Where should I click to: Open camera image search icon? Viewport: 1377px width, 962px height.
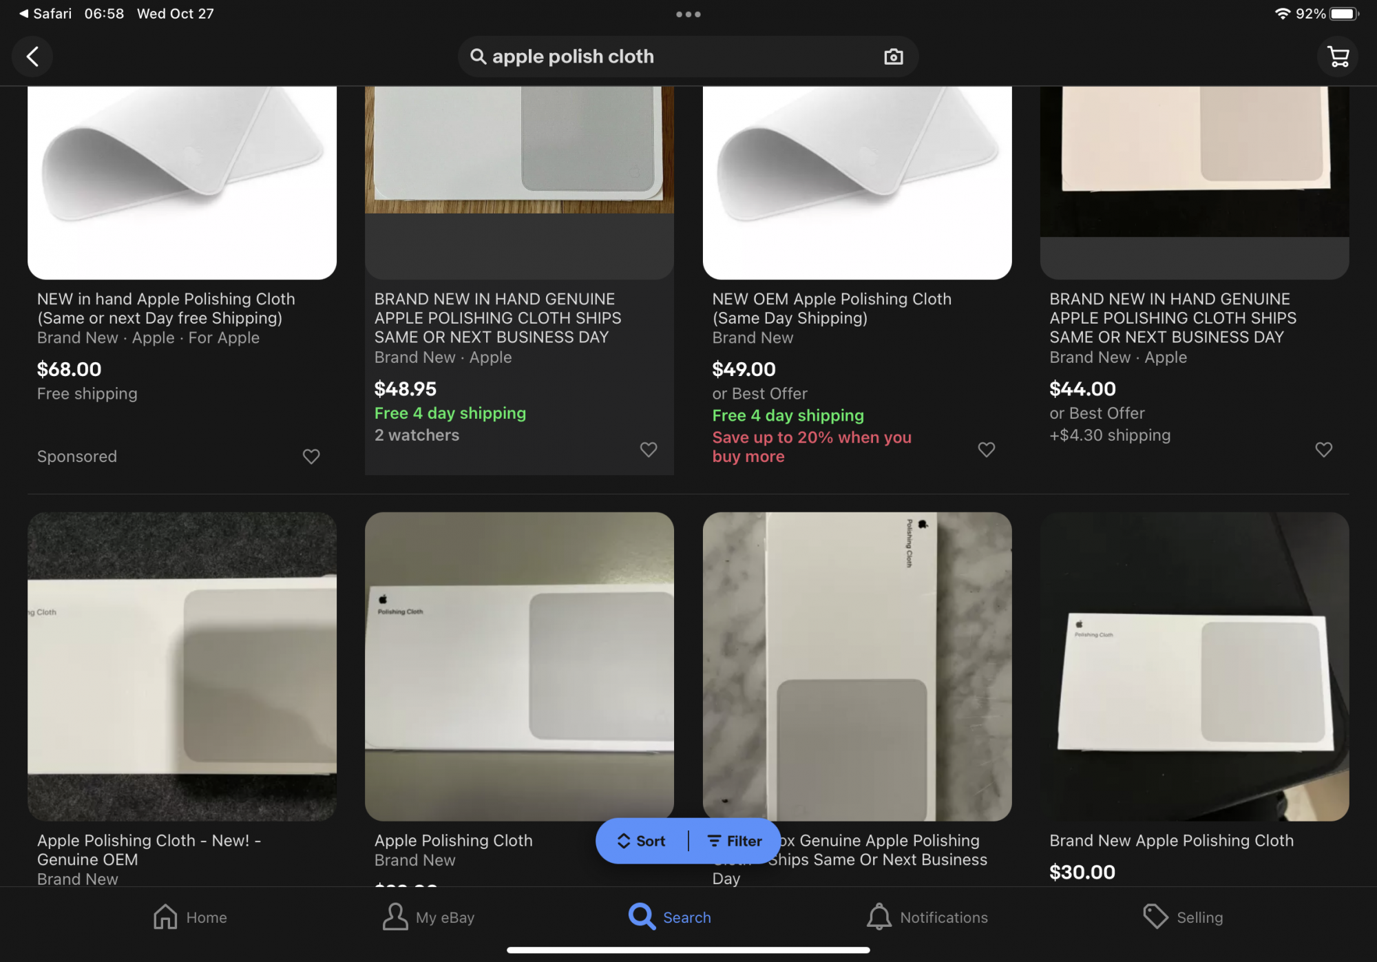click(x=893, y=56)
